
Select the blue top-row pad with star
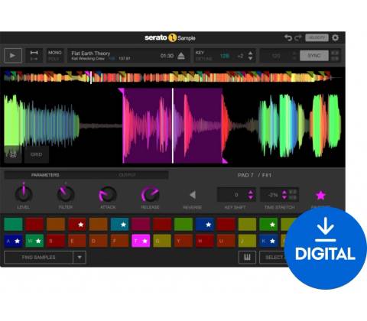[205, 224]
